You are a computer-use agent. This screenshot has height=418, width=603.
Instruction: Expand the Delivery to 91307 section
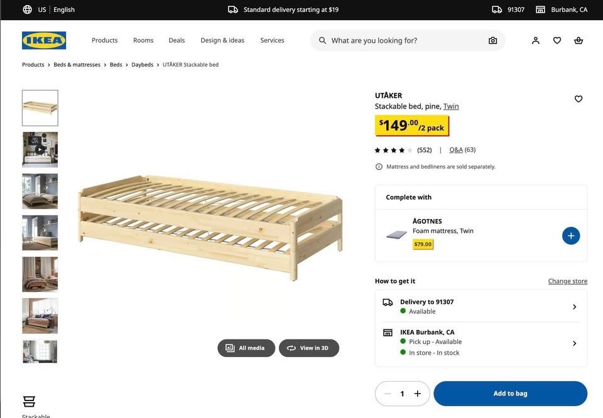pyautogui.click(x=573, y=306)
